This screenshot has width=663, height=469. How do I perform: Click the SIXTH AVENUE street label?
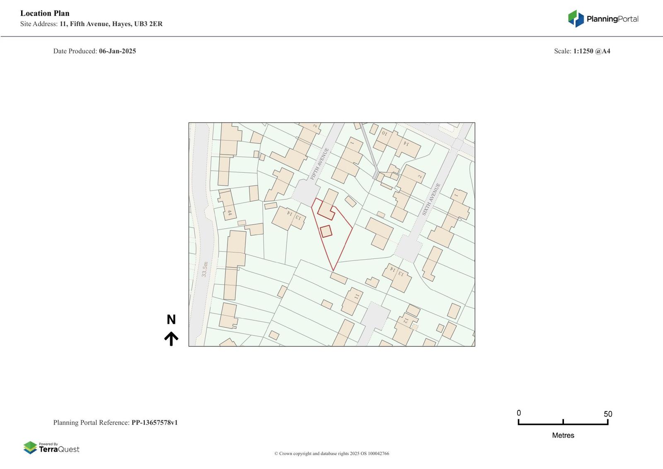pos(431,199)
